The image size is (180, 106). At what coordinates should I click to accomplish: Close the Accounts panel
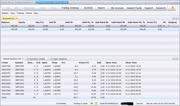click(x=177, y=18)
